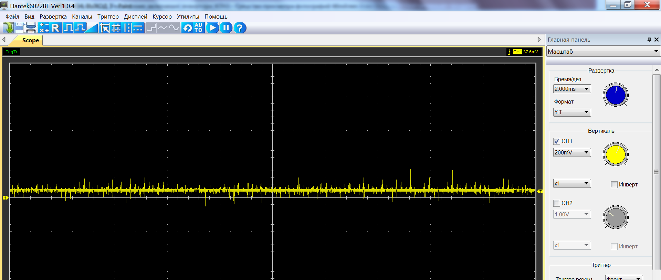
Task: Open the Файл menu
Action: (12, 17)
